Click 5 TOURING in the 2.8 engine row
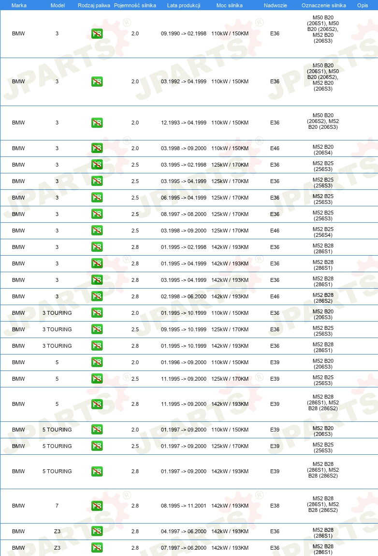 click(x=57, y=472)
